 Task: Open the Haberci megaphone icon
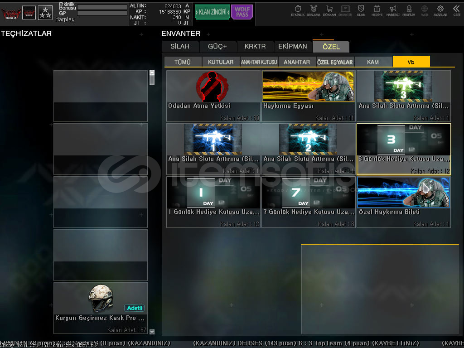(x=393, y=10)
